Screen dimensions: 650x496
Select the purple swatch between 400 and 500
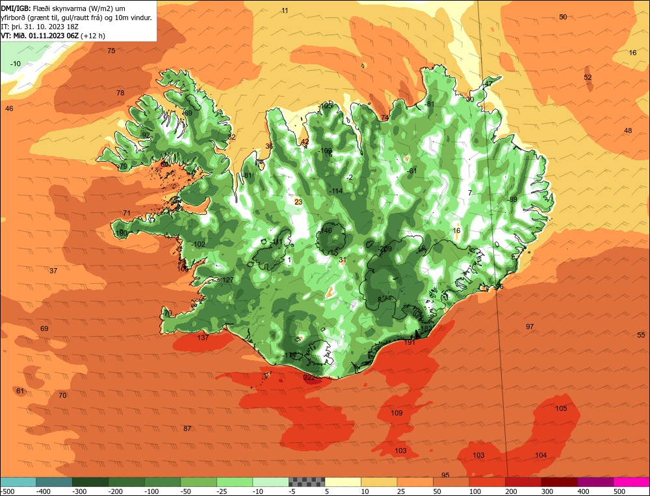(595, 482)
